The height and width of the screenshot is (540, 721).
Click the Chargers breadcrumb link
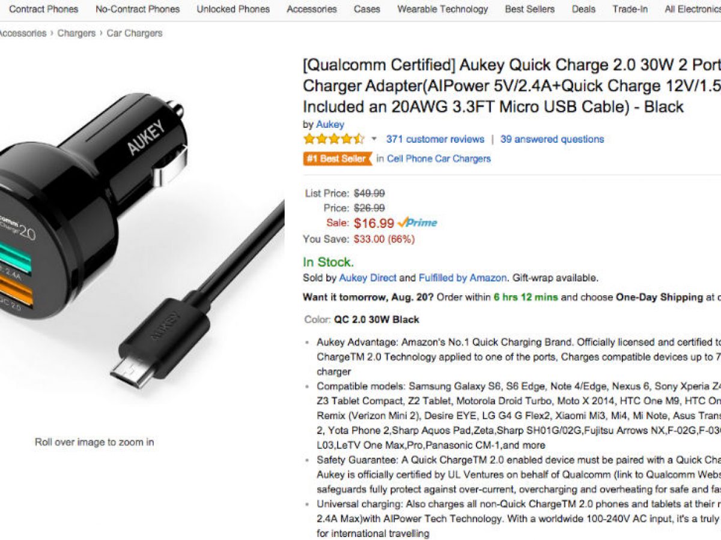click(x=76, y=33)
